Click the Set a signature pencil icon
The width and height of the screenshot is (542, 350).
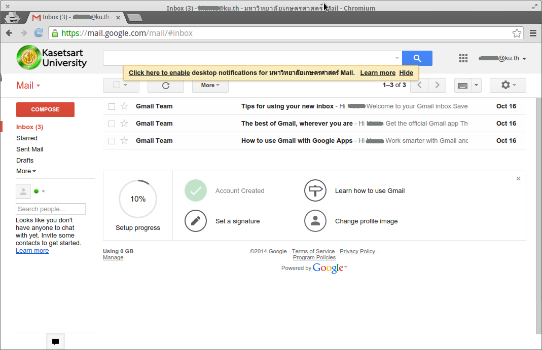[196, 221]
